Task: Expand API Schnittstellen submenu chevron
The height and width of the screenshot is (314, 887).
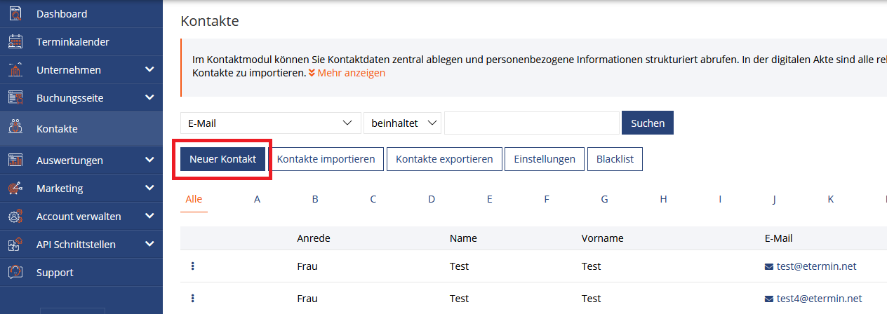Action: tap(149, 244)
